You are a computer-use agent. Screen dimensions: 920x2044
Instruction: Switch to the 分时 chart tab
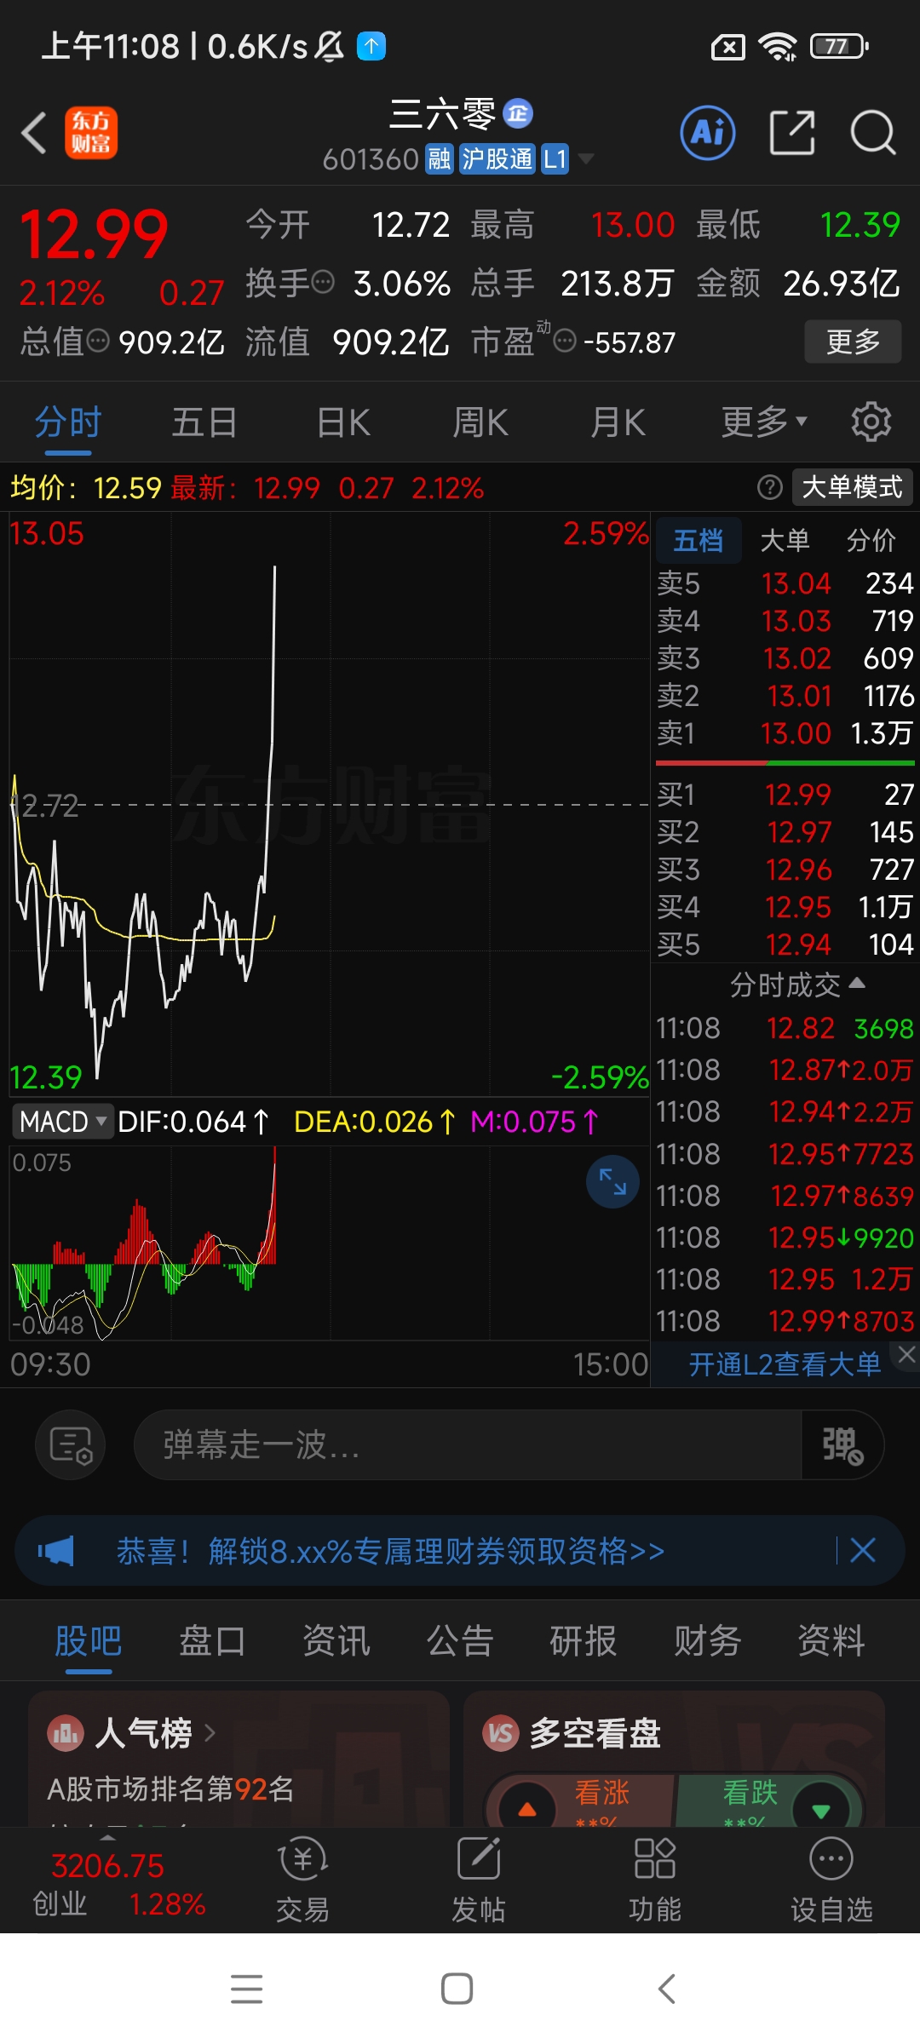(68, 422)
